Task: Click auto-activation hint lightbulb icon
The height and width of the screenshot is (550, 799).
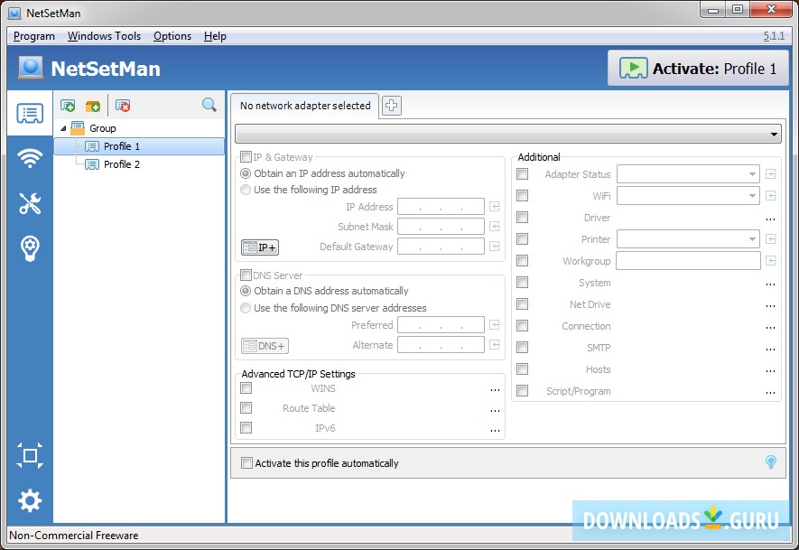Action: [x=770, y=462]
